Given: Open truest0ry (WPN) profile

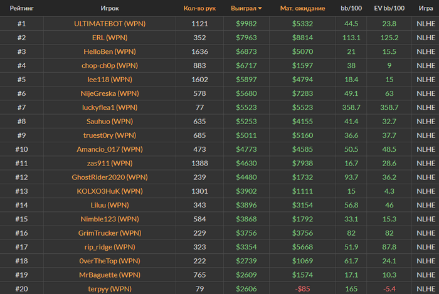Looking at the screenshot, I should 110,135.
